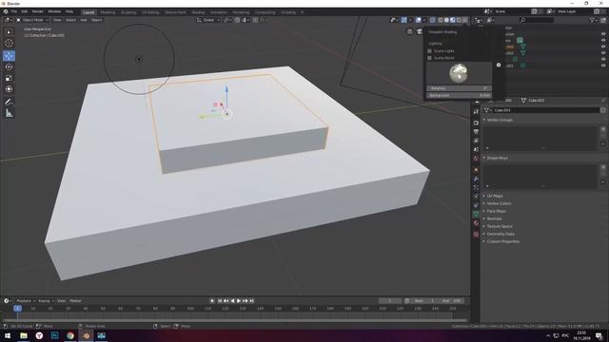Open the timeline Marker menu
609x342 pixels.
pyautogui.click(x=75, y=301)
